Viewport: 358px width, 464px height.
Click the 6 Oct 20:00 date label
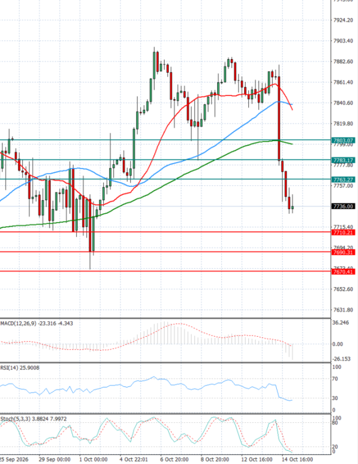[x=174, y=460]
